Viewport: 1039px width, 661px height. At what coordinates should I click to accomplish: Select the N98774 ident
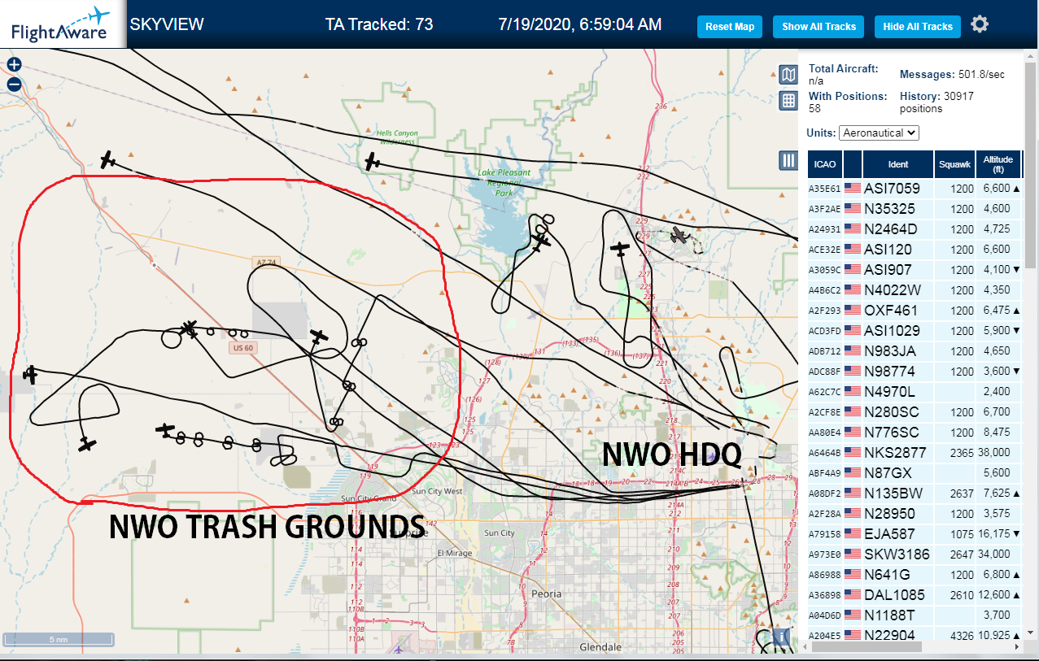point(889,371)
